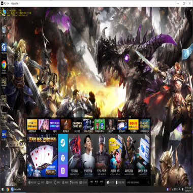Open the Steam tile in the launcher
The width and height of the screenshot is (193, 193).
point(63,143)
